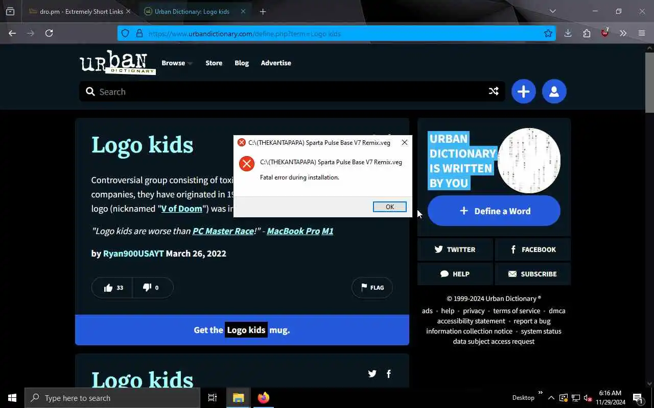This screenshot has width=654, height=408.
Task: Open the data subject access request link
Action: (494, 341)
